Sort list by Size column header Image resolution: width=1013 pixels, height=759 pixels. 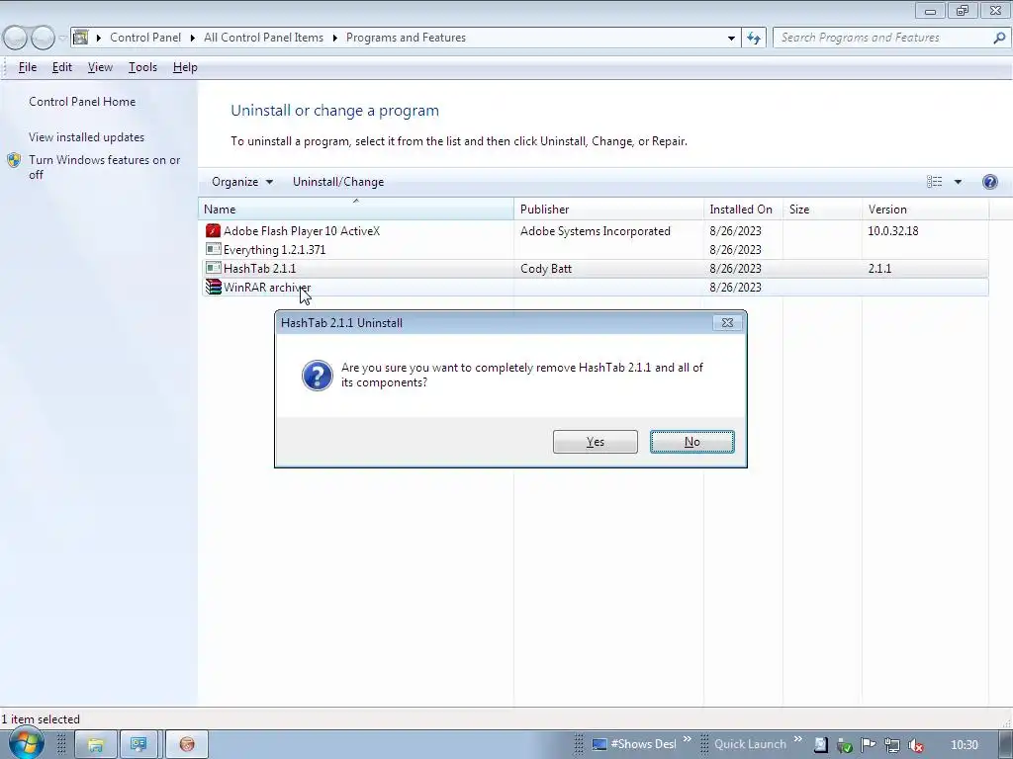pyautogui.click(x=822, y=210)
